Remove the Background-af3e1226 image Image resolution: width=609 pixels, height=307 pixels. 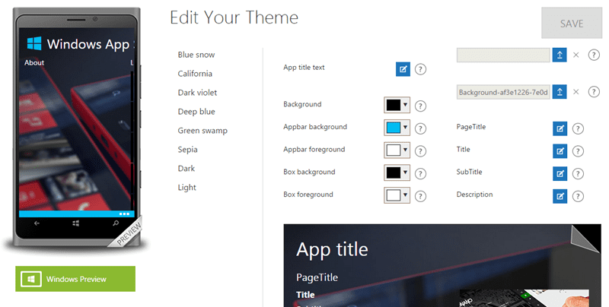576,92
